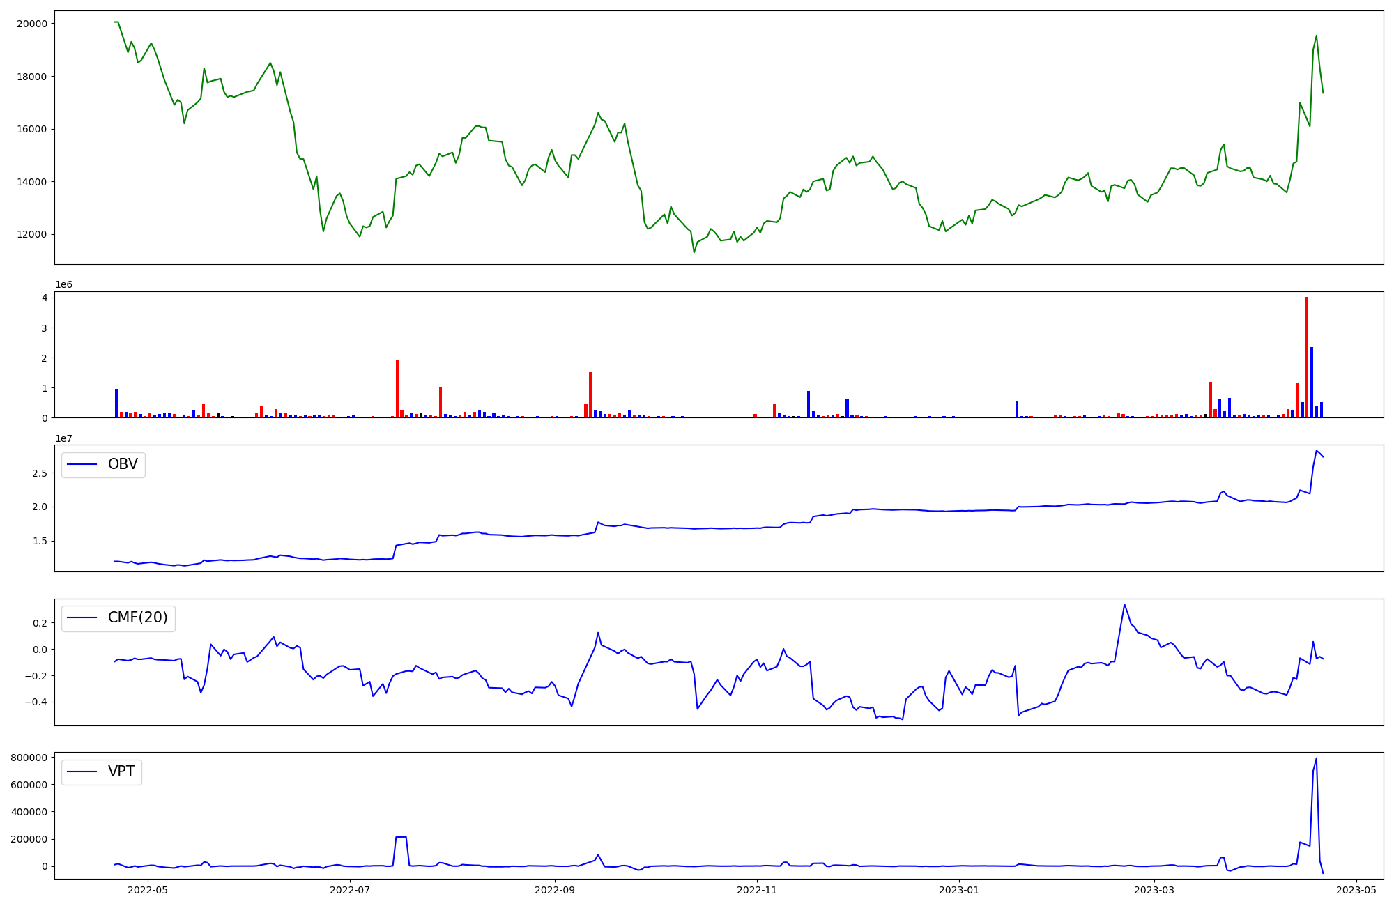1394x906 pixels.
Task: Click the tallest blue volume bar
Action: [x=1312, y=382]
